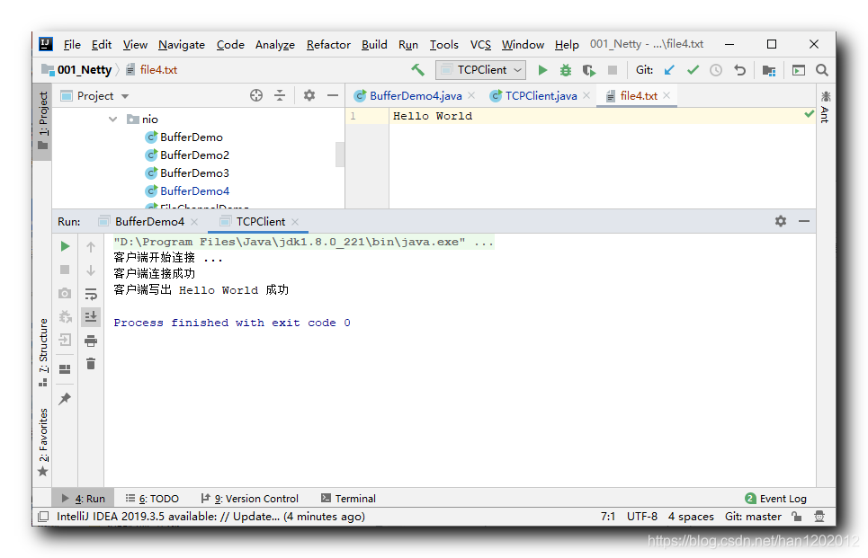Open the Event Log
The width and height of the screenshot is (868, 558).
[776, 499]
